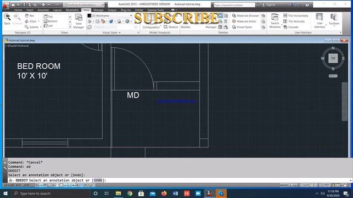Switch to the Annotate tab
The height and width of the screenshot is (198, 353).
[x=43, y=10]
